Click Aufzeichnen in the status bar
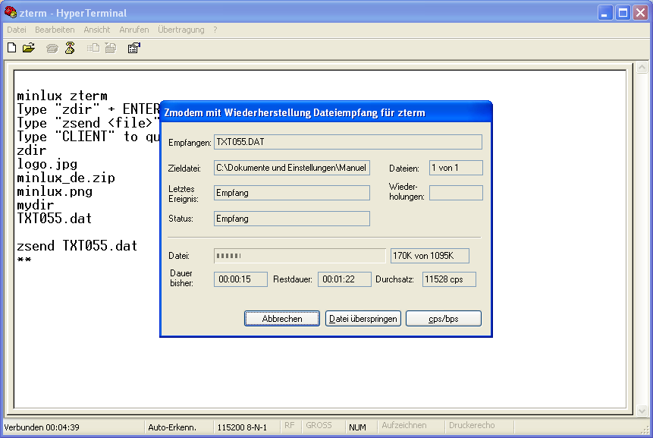The width and height of the screenshot is (653, 438). tap(404, 426)
